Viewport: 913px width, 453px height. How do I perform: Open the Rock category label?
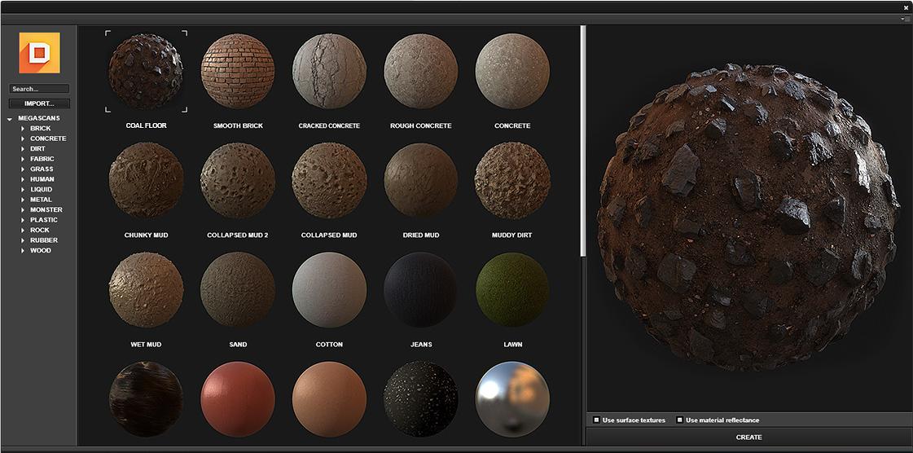click(x=40, y=230)
